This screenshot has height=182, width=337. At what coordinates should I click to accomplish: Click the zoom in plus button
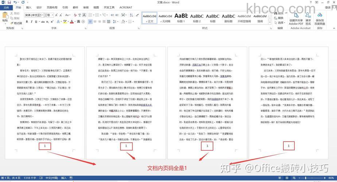tap(325, 178)
